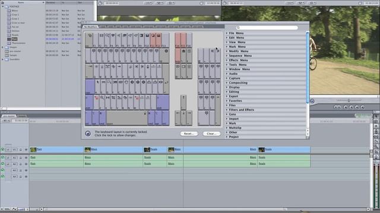
Task: Select the purple caps lock key
Action: pyautogui.click(x=90, y=87)
